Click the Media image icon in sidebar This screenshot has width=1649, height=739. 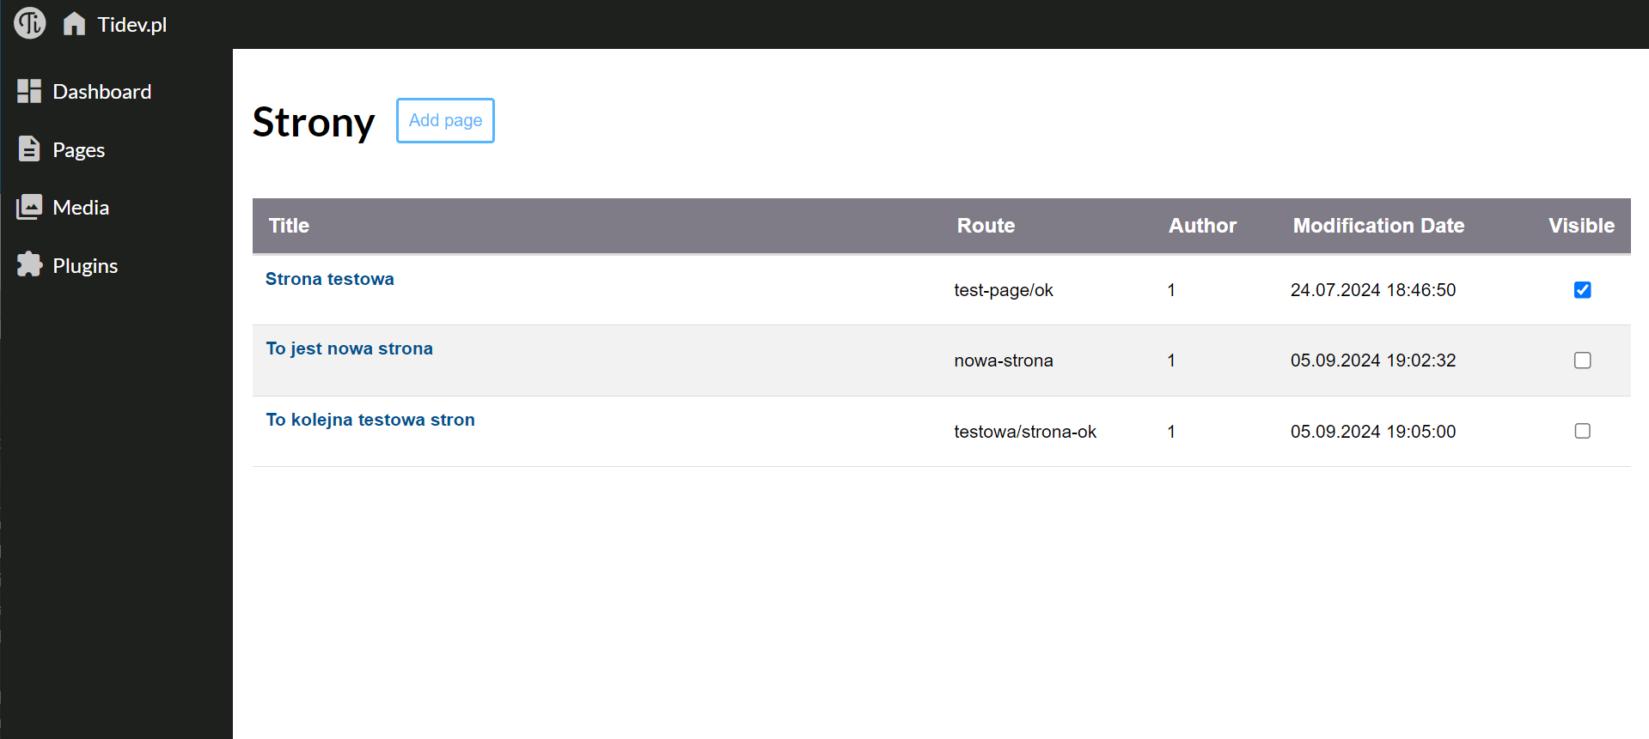click(29, 207)
